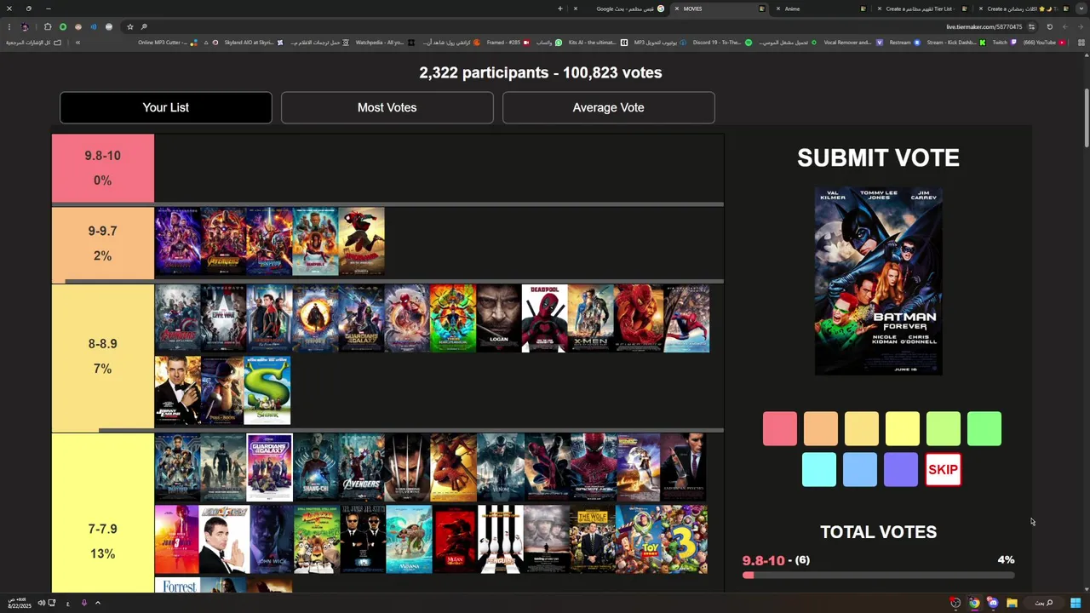The image size is (1090, 613).
Task: Bookmark this page with star icon
Action: coord(129,26)
